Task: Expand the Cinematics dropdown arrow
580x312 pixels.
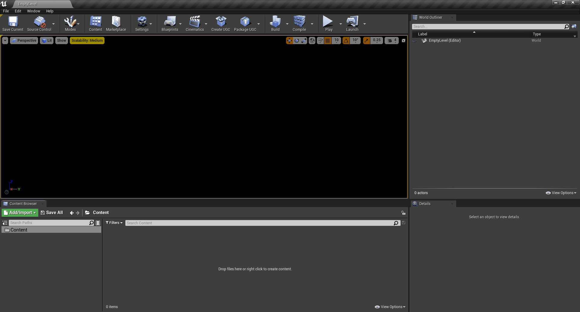Action: click(x=206, y=24)
